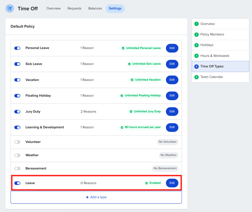
Task: Toggle off Personal Leave
Action: 17,48
